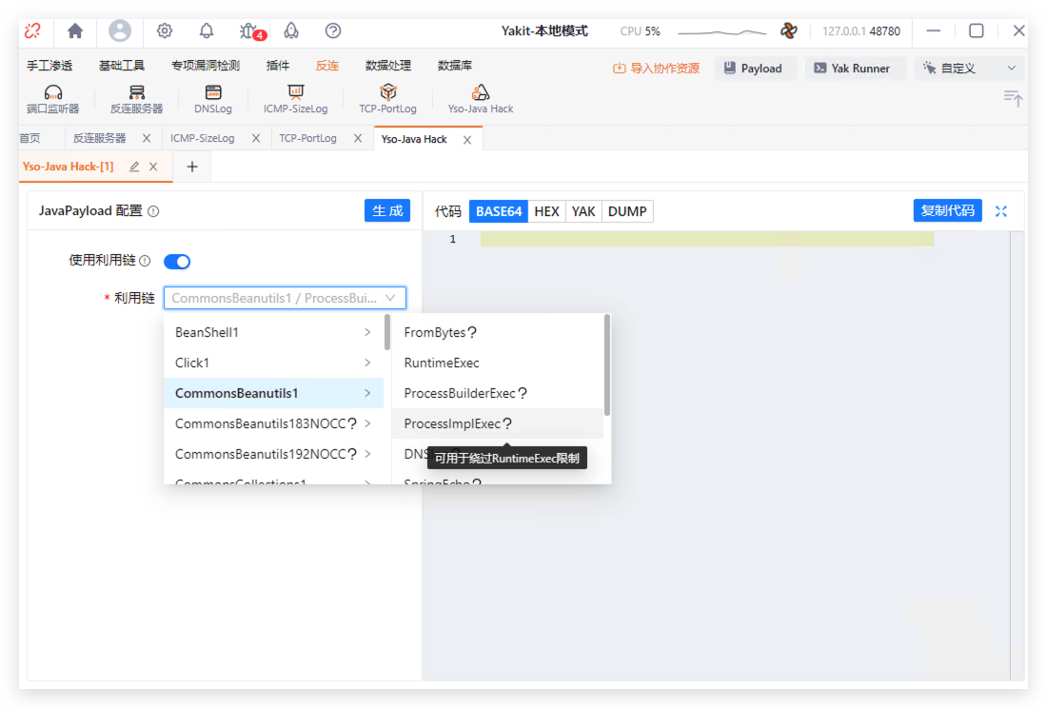Open the 利用链 cascader dropdown
This screenshot has width=1047, height=708.
point(286,298)
